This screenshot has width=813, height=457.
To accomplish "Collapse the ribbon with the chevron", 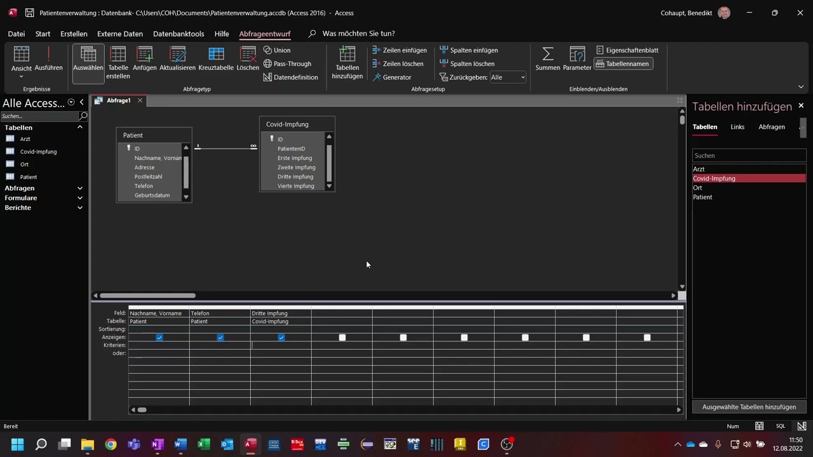I will [801, 87].
